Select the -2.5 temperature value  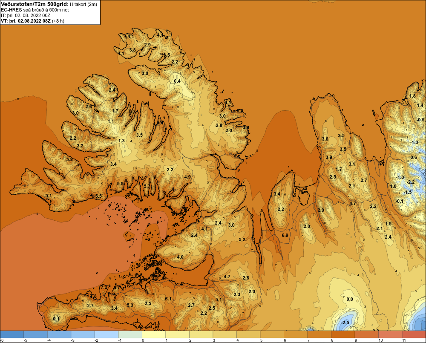[x=345, y=323]
